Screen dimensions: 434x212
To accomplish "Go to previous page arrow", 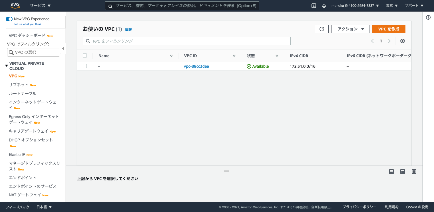I will point(372,41).
